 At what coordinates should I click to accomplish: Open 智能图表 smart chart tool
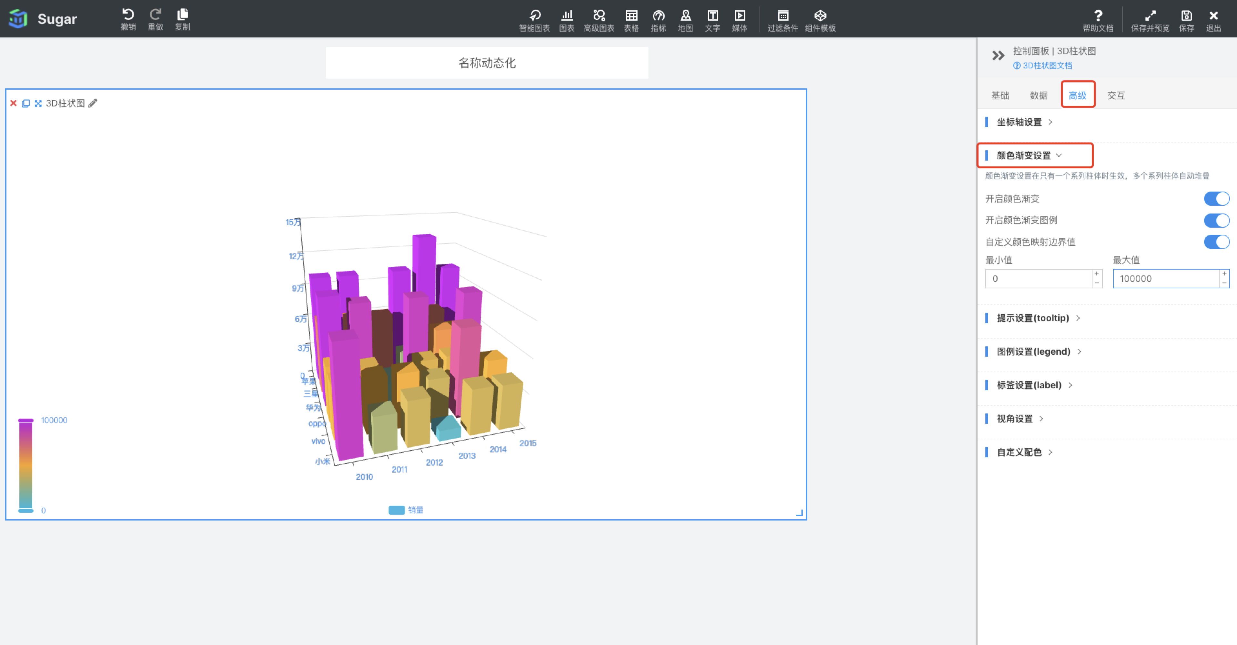point(535,21)
